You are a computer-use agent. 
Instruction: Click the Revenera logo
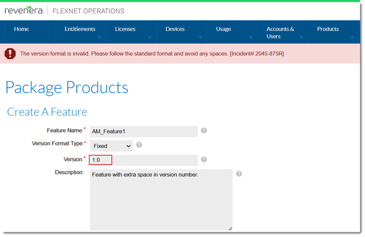[24, 11]
